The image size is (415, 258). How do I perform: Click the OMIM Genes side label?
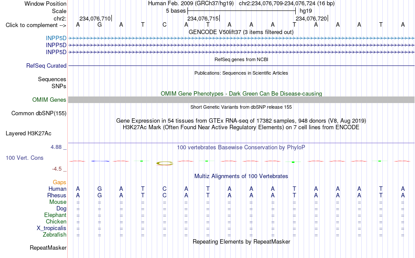[49, 100]
